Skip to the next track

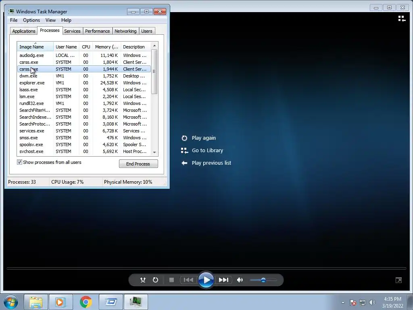coord(223,280)
